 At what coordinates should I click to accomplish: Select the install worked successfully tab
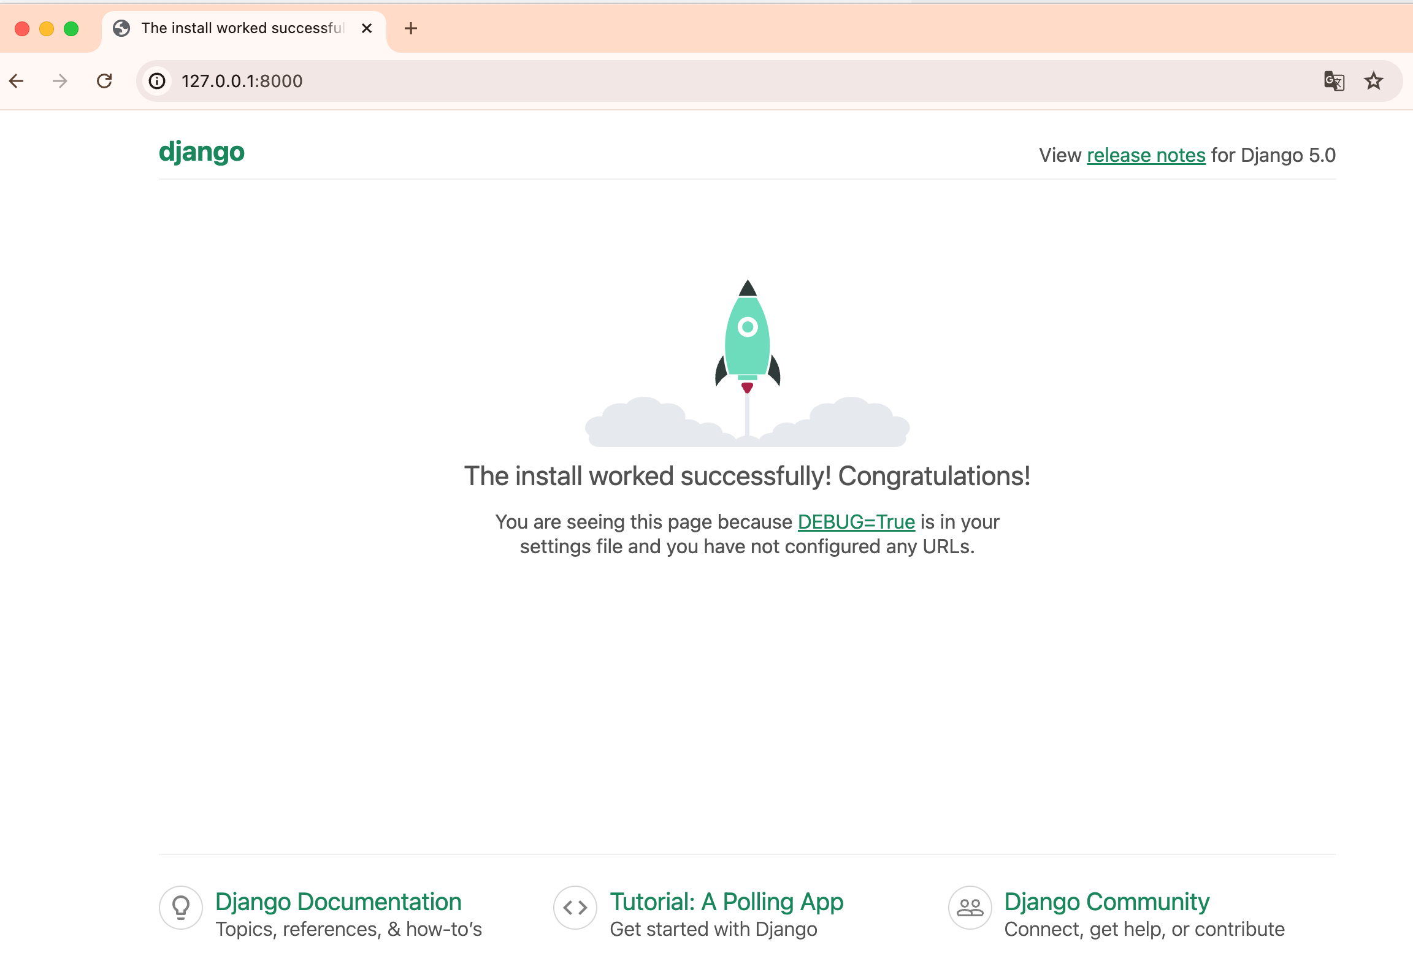tap(244, 29)
